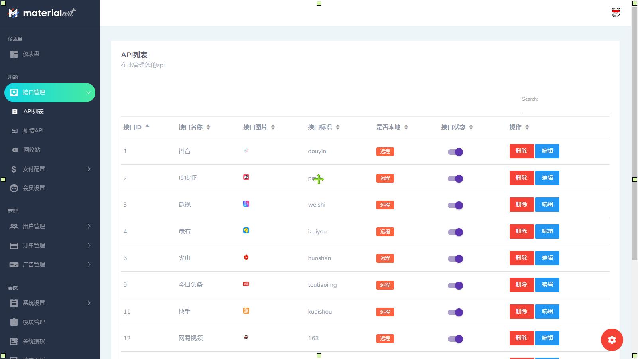Click the 模块管理 module icon in sidebar

tap(14, 322)
